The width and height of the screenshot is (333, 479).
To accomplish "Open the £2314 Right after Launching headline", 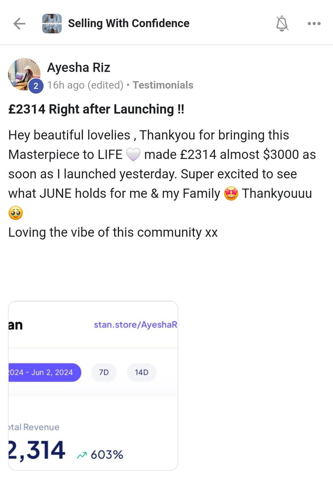I will [96, 109].
